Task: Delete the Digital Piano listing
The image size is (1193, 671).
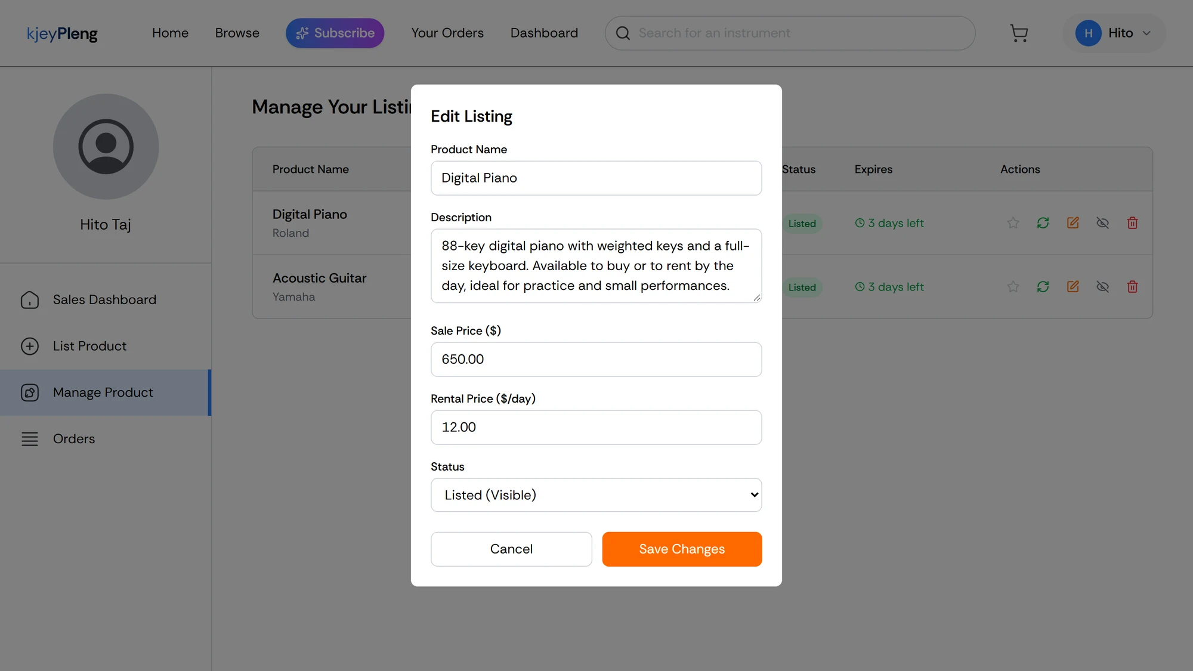Action: click(1132, 223)
